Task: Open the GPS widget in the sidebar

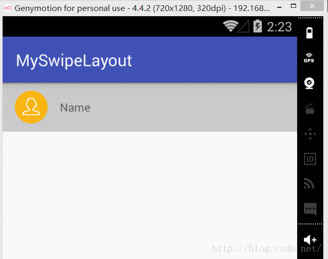Action: tap(310, 58)
